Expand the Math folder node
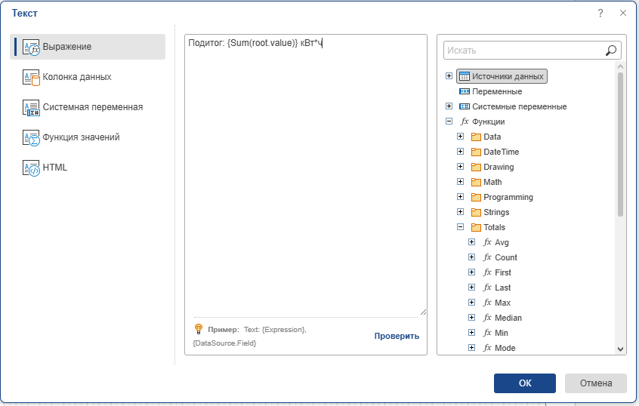 click(x=460, y=182)
